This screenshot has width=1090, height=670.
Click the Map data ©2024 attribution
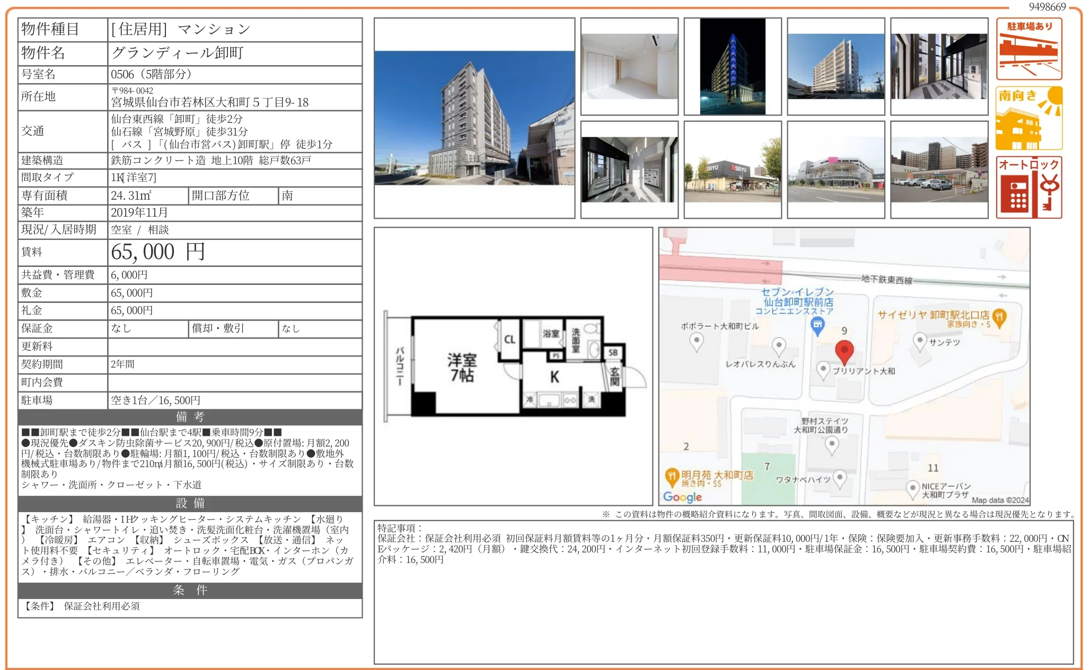tap(1000, 500)
